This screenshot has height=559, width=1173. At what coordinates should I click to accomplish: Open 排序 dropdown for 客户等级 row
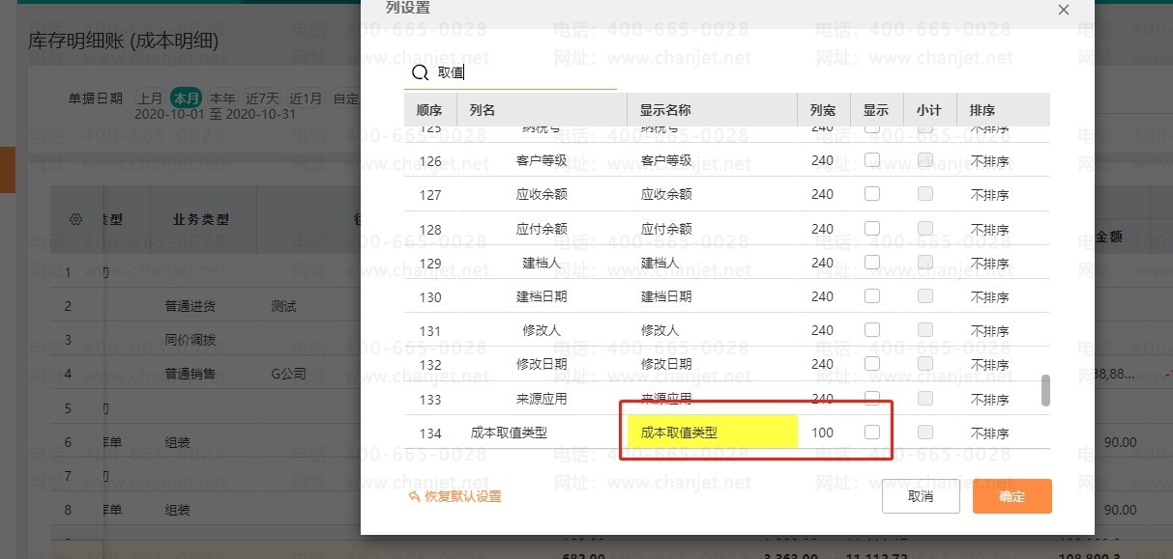pyautogui.click(x=990, y=161)
